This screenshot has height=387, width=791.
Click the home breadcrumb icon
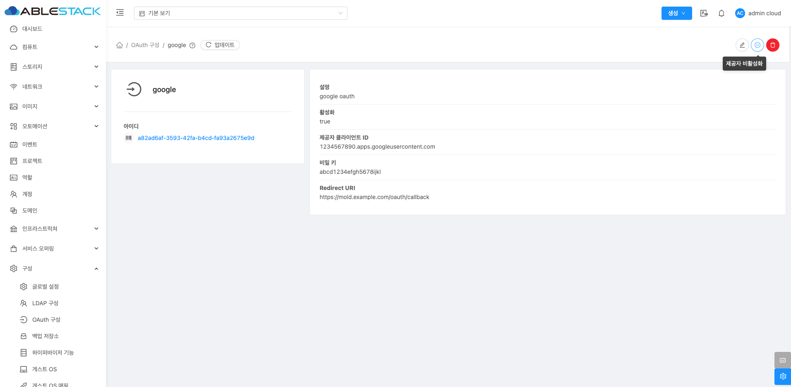[x=120, y=45]
